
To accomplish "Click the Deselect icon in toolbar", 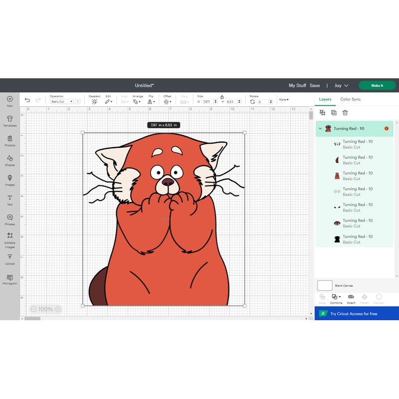I will pos(94,100).
